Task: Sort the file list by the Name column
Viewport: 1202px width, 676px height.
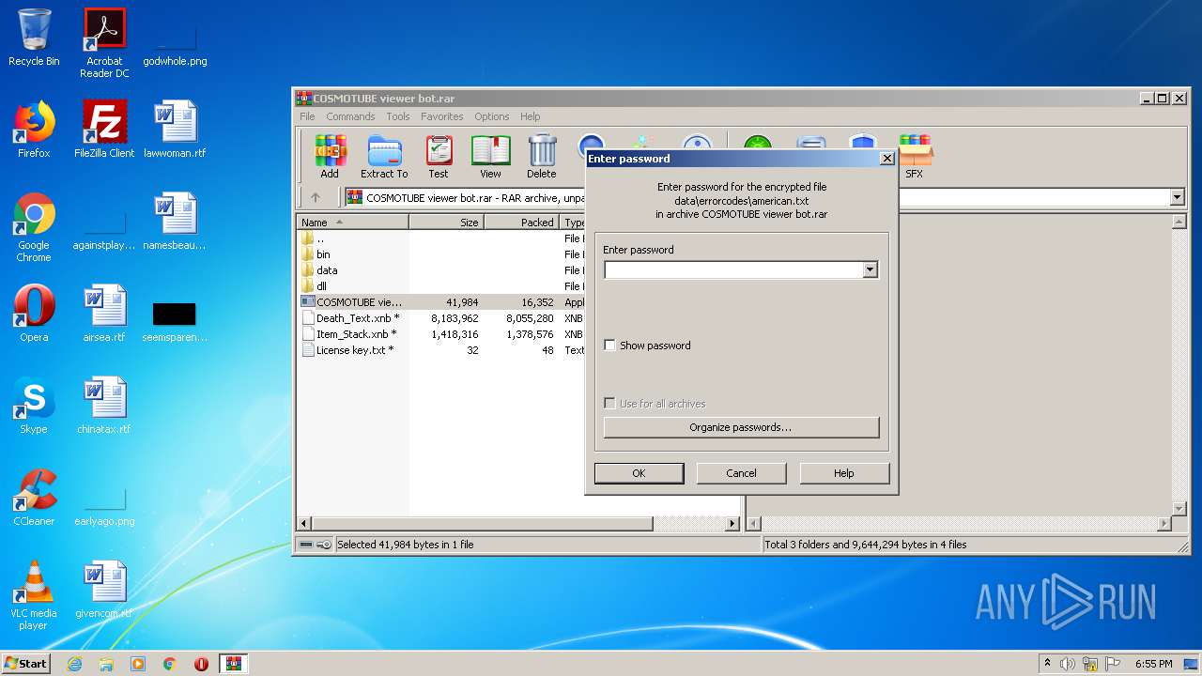Action: pyautogui.click(x=353, y=223)
